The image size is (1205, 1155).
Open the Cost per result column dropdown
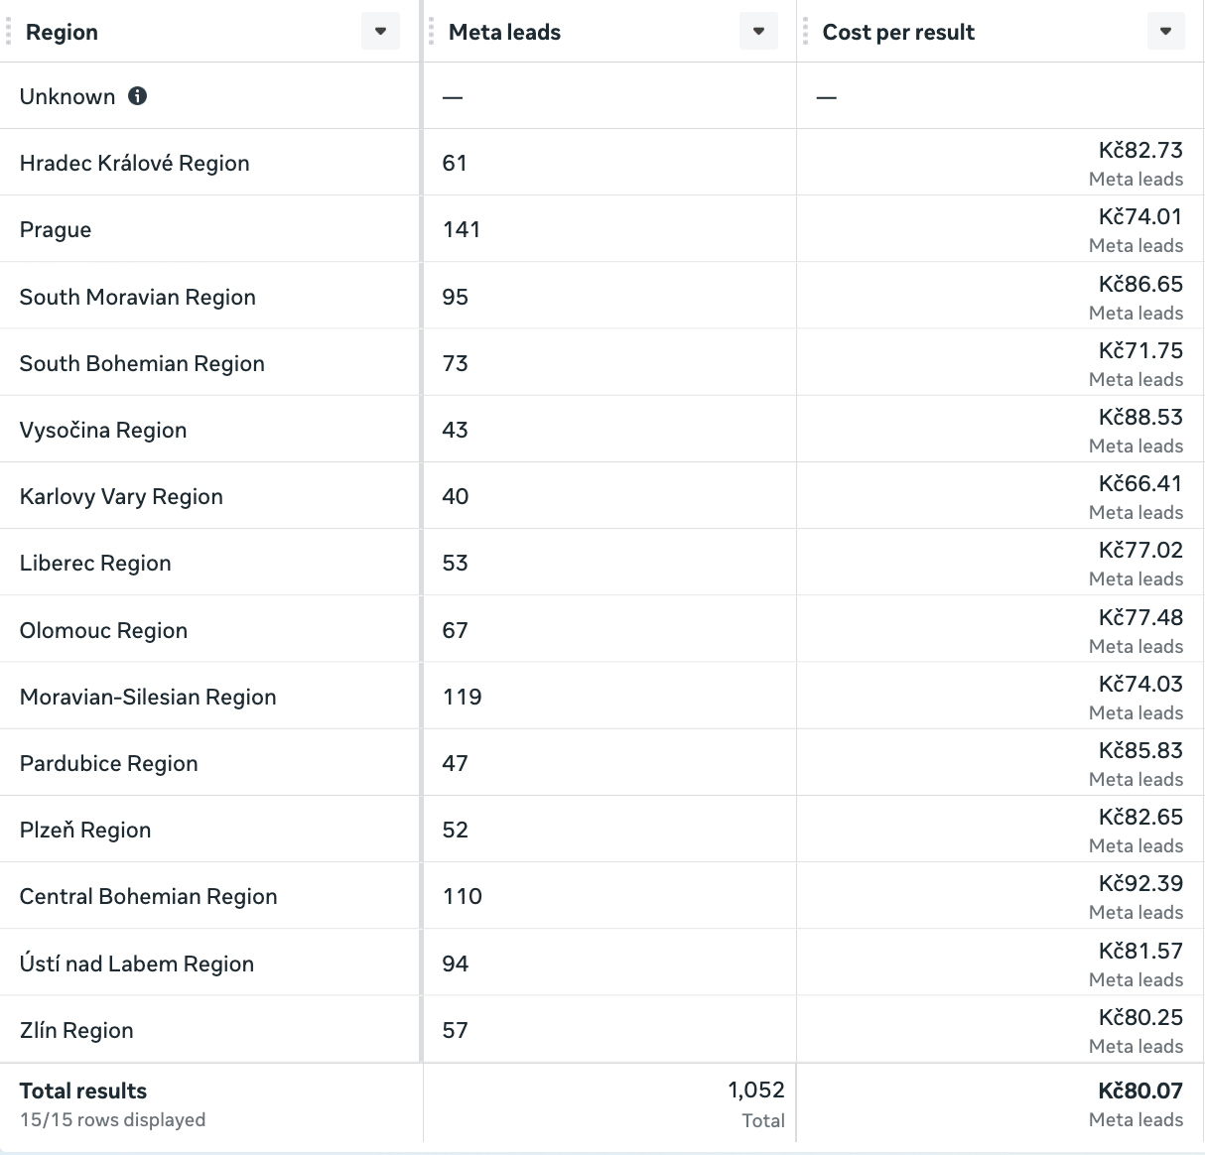[x=1166, y=32]
